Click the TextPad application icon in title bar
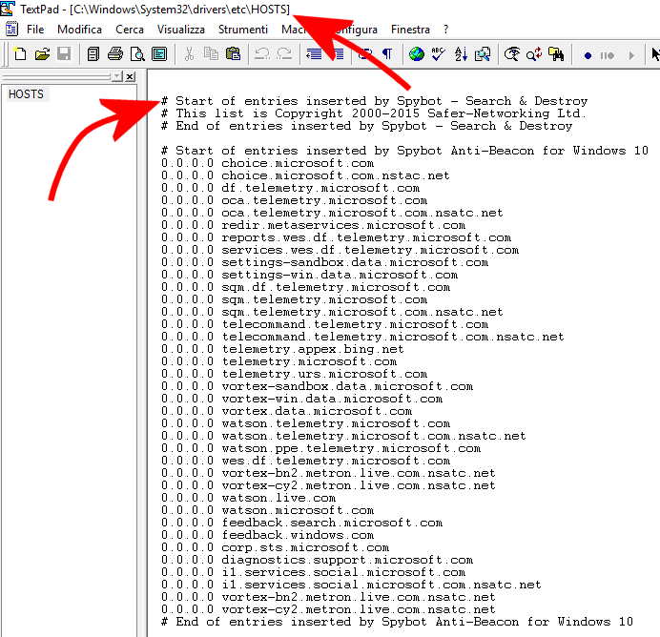This screenshot has height=637, width=660. click(8, 9)
